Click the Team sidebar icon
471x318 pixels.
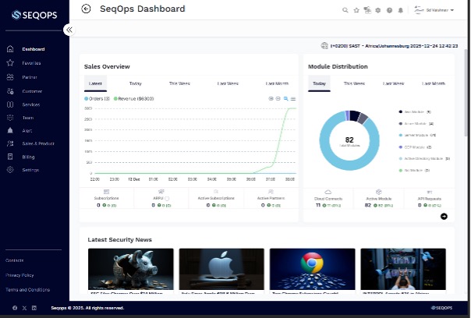pyautogui.click(x=10, y=118)
